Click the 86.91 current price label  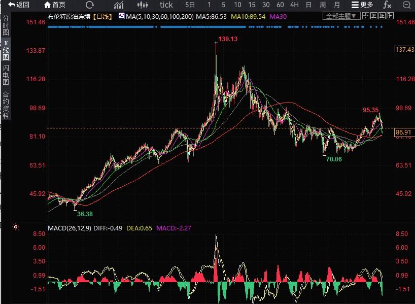coord(403,132)
